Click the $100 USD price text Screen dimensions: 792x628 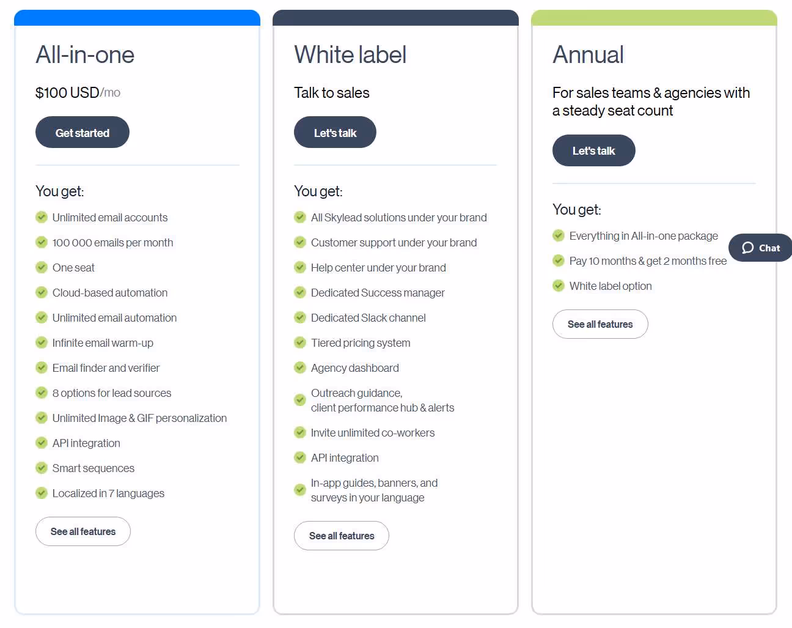66,92
